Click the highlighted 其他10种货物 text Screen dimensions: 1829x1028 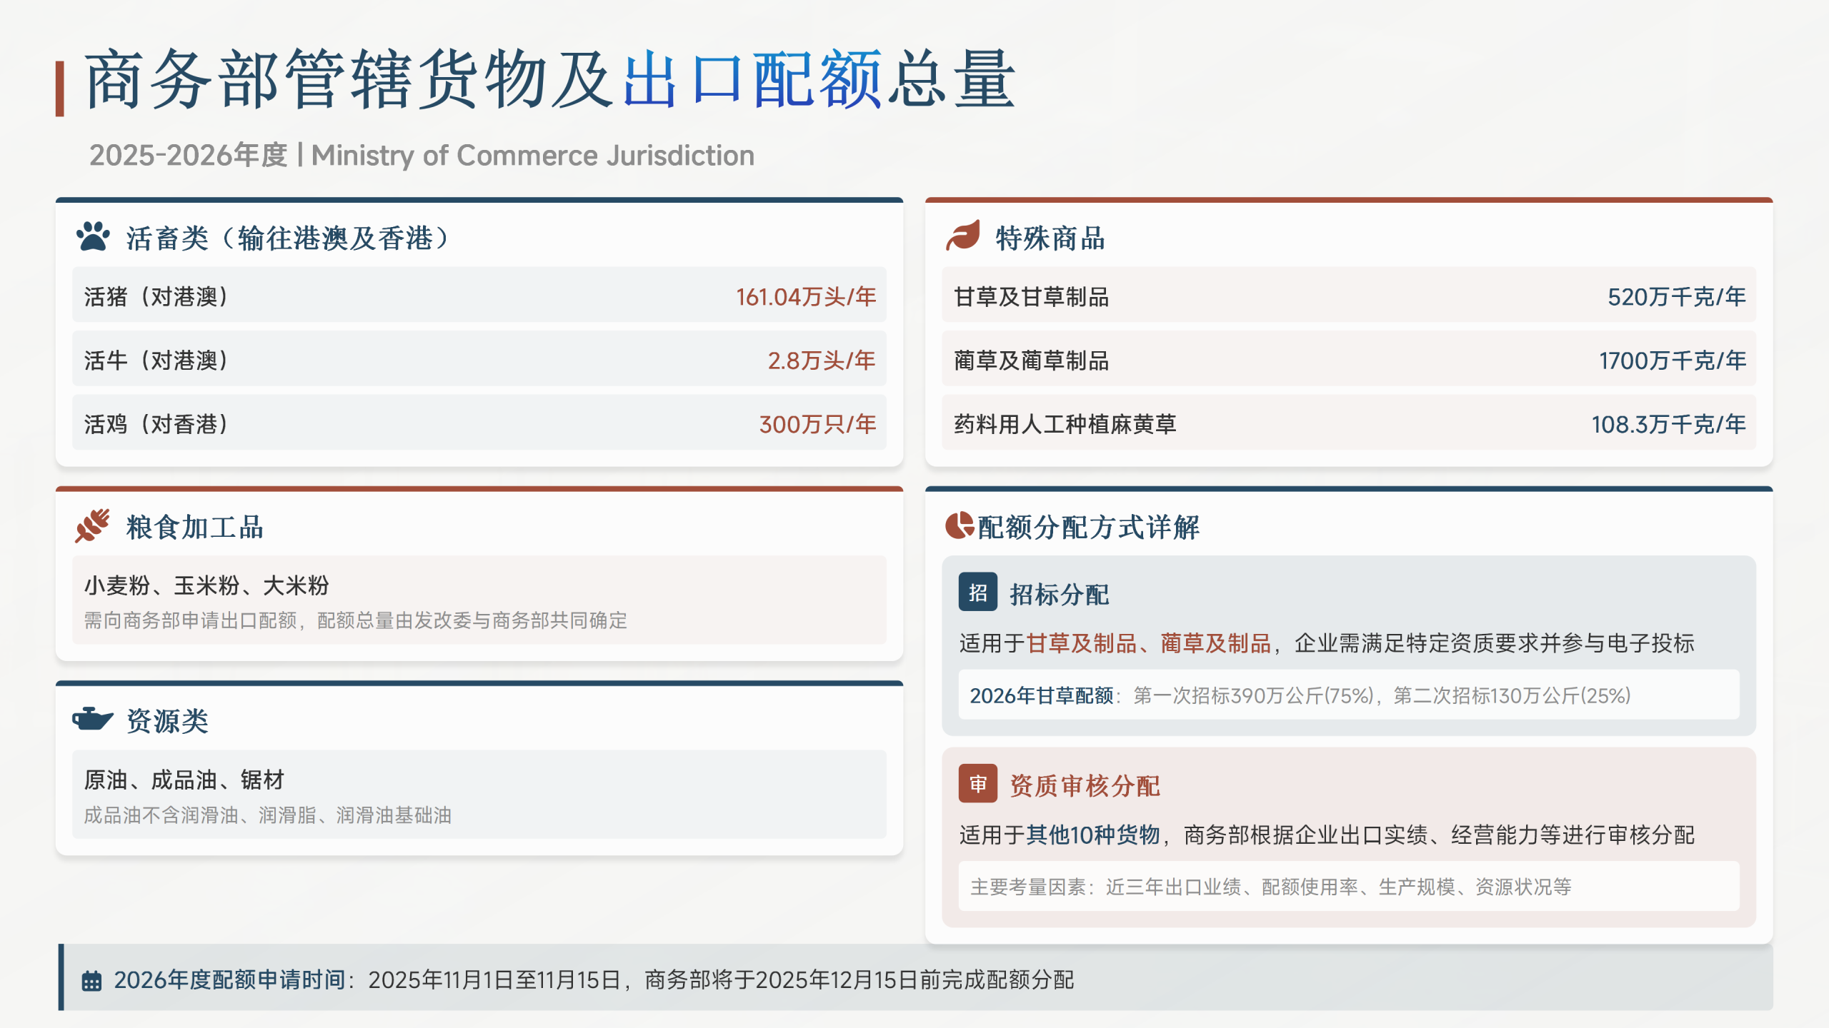pos(1092,835)
